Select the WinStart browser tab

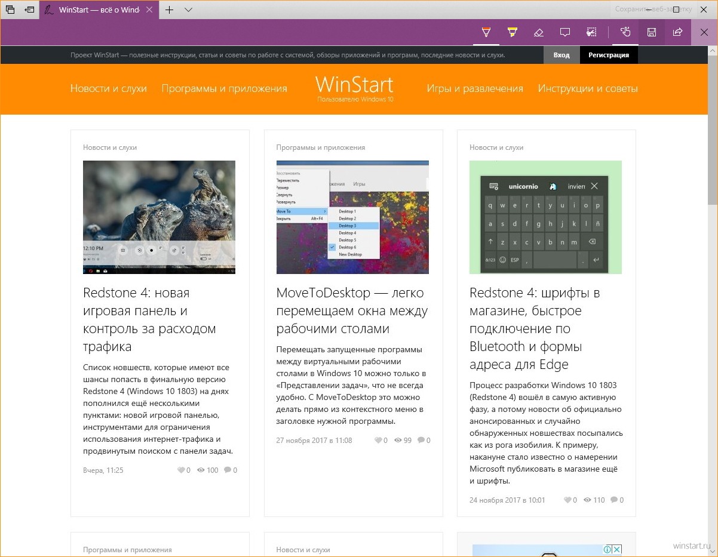coord(99,10)
